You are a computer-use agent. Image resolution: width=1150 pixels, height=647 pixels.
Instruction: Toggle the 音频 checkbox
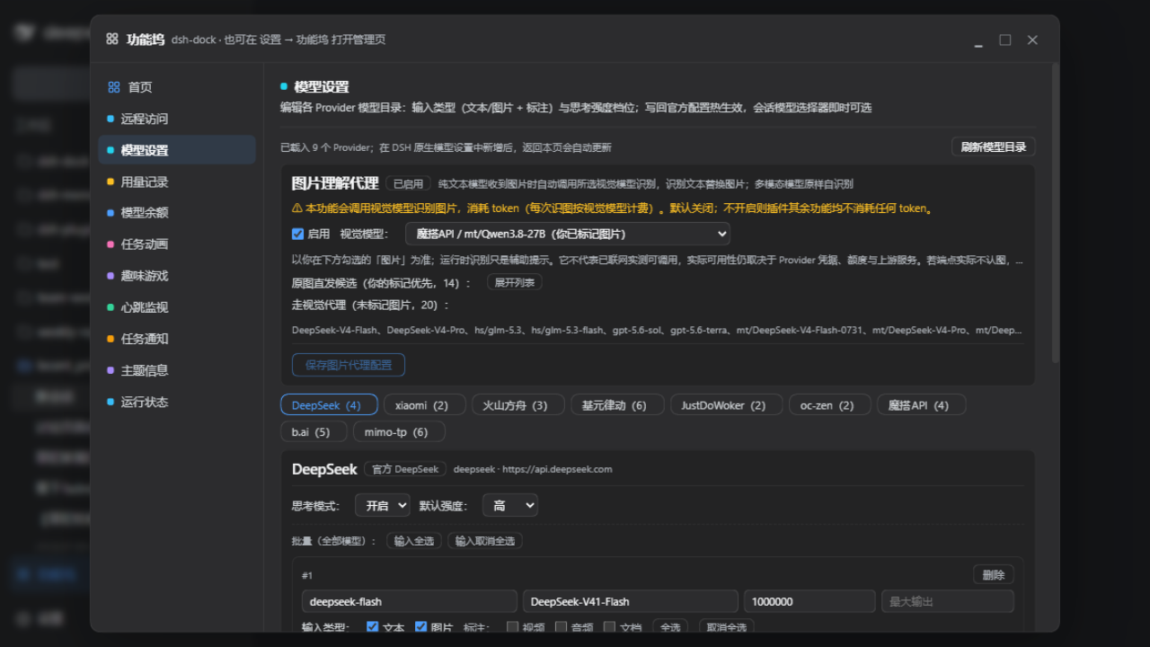[561, 627]
